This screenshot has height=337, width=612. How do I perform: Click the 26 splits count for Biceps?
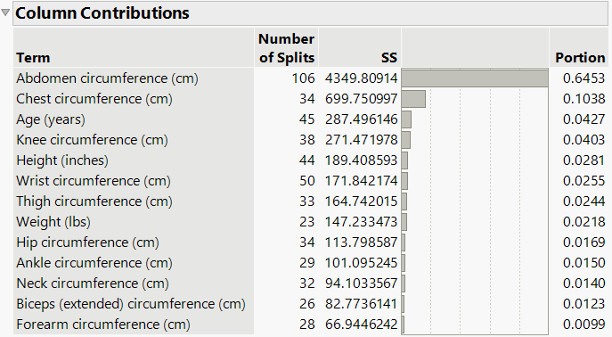click(x=307, y=304)
